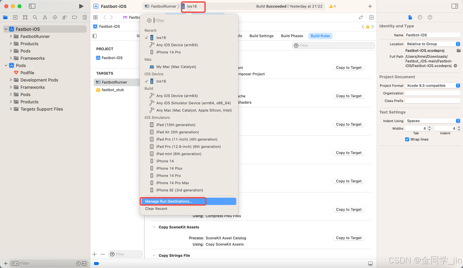The width and height of the screenshot is (463, 268).
Task: Click the build rules Filter search field
Action: [333, 46]
